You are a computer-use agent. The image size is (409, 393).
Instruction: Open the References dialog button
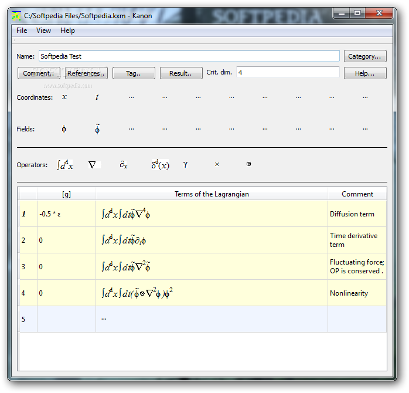click(x=86, y=73)
